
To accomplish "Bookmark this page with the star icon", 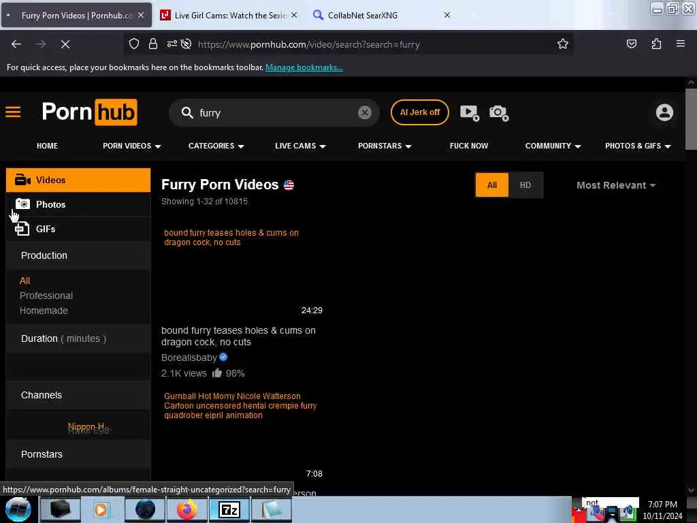I will click(x=563, y=44).
